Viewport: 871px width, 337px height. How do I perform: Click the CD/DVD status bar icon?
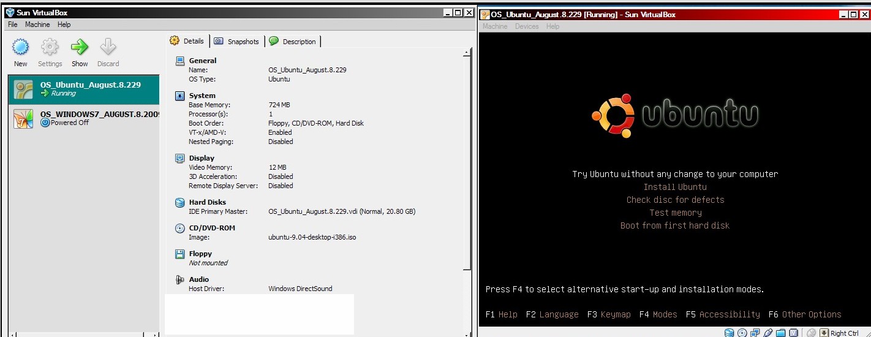click(742, 333)
